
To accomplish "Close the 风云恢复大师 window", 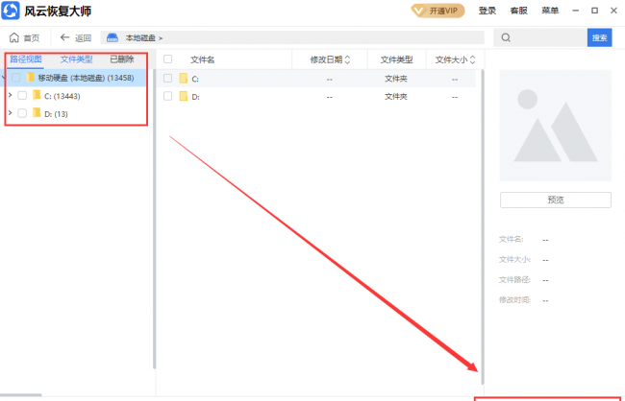I will [x=613, y=11].
